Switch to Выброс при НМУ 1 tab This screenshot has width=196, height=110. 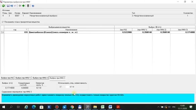tap(23, 78)
